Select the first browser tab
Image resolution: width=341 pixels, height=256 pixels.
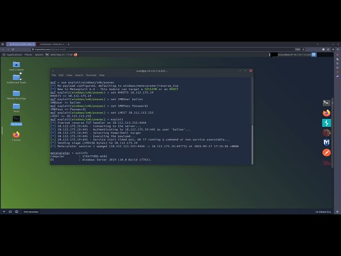pyautogui.click(x=21, y=44)
